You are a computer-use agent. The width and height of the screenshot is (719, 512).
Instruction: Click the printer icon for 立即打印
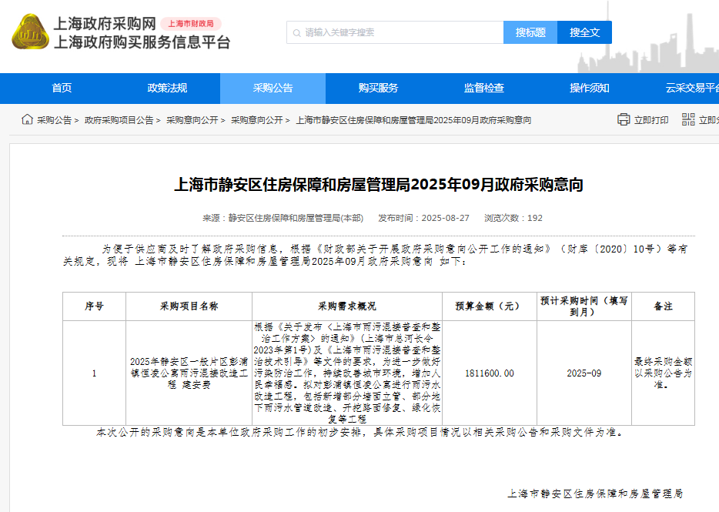point(624,120)
